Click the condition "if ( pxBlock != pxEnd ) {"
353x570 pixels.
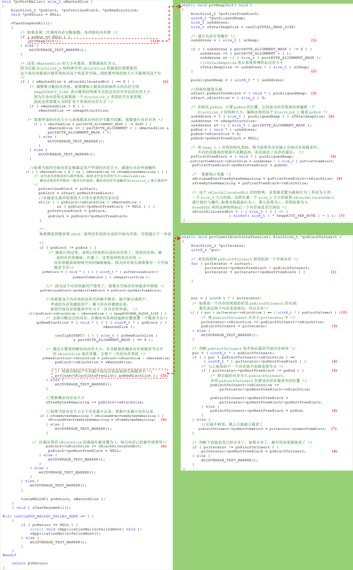click(x=68, y=248)
